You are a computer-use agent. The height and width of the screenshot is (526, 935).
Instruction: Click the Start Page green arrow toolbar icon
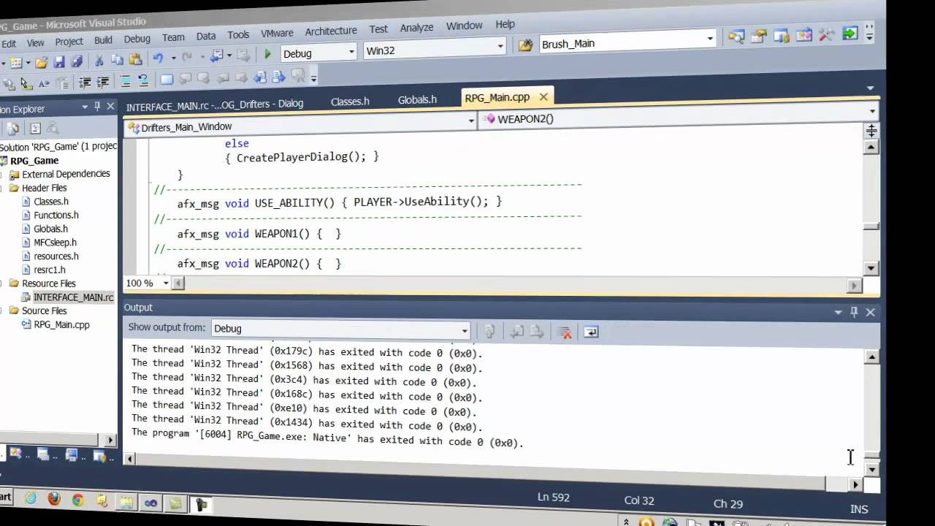point(850,34)
